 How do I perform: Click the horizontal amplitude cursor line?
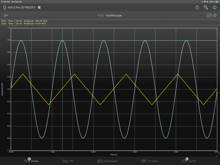coord(114,40)
